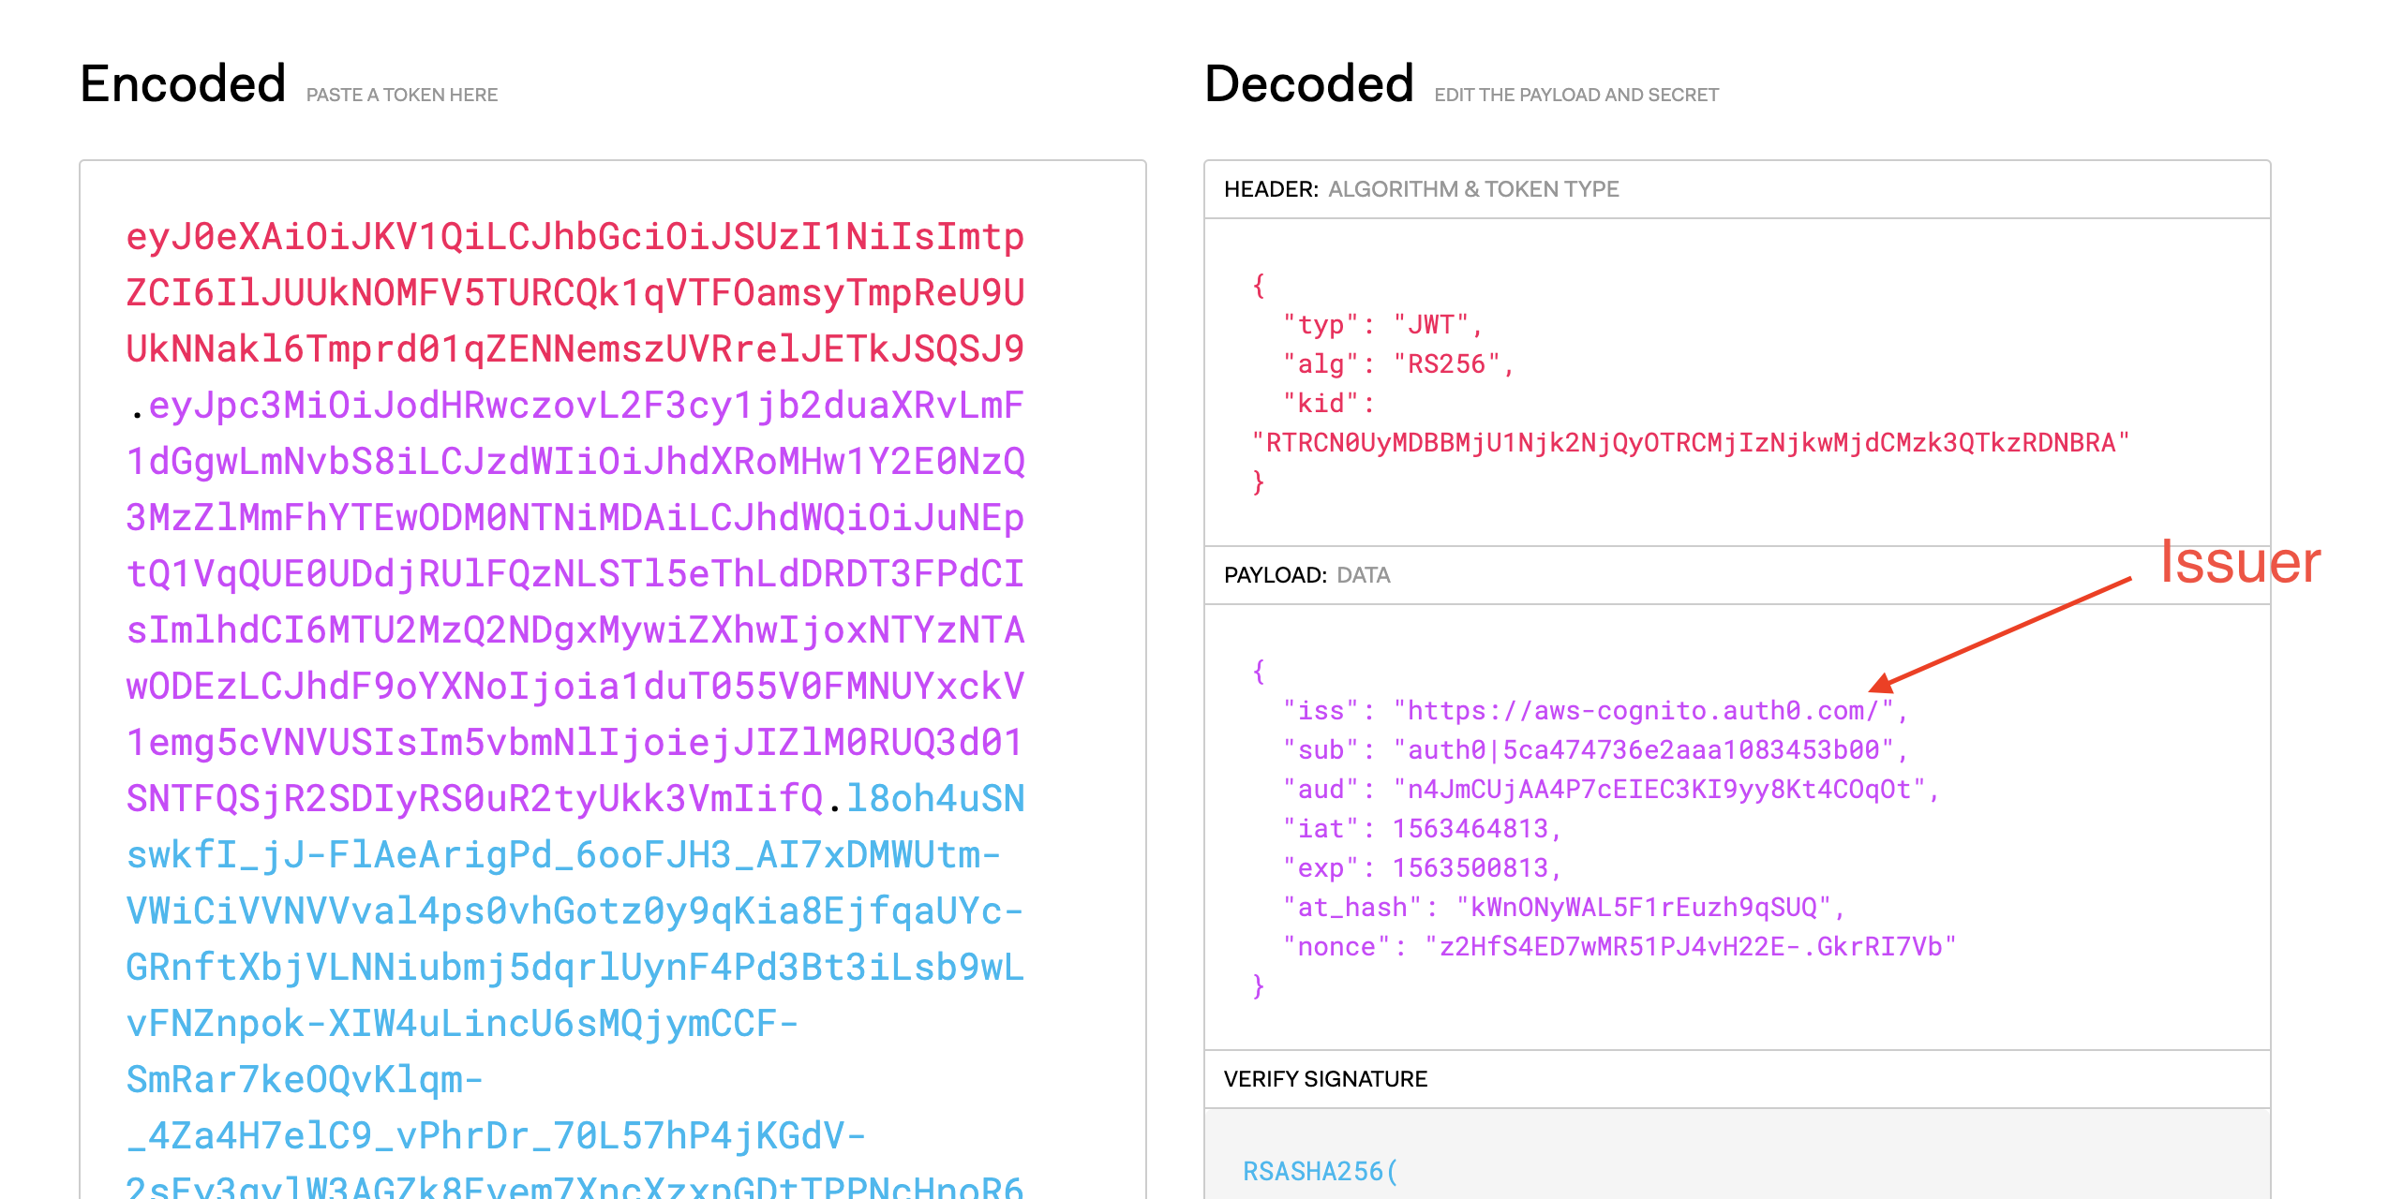Viewport: 2388px width, 1199px height.
Task: Click the "typ": "JWT" header line
Action: click(x=1381, y=325)
